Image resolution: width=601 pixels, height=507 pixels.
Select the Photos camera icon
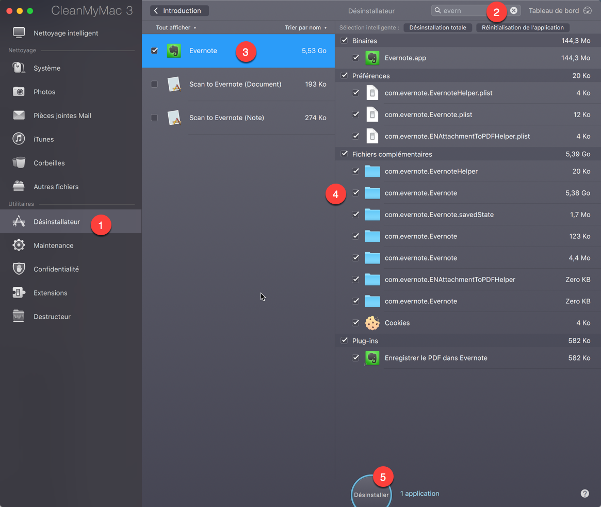click(x=19, y=92)
